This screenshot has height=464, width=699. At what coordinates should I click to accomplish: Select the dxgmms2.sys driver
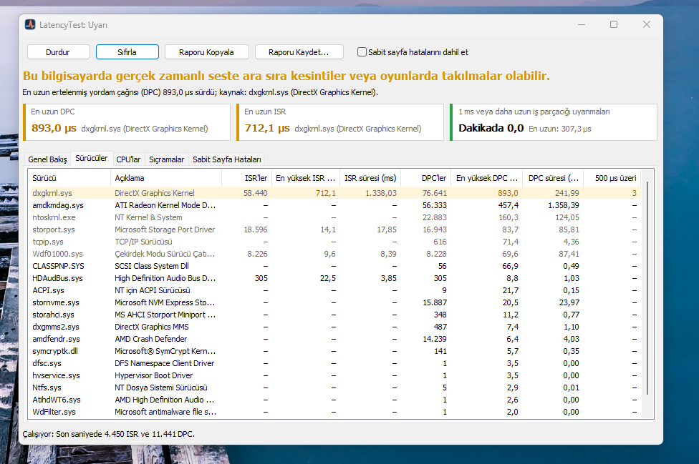(x=334, y=327)
